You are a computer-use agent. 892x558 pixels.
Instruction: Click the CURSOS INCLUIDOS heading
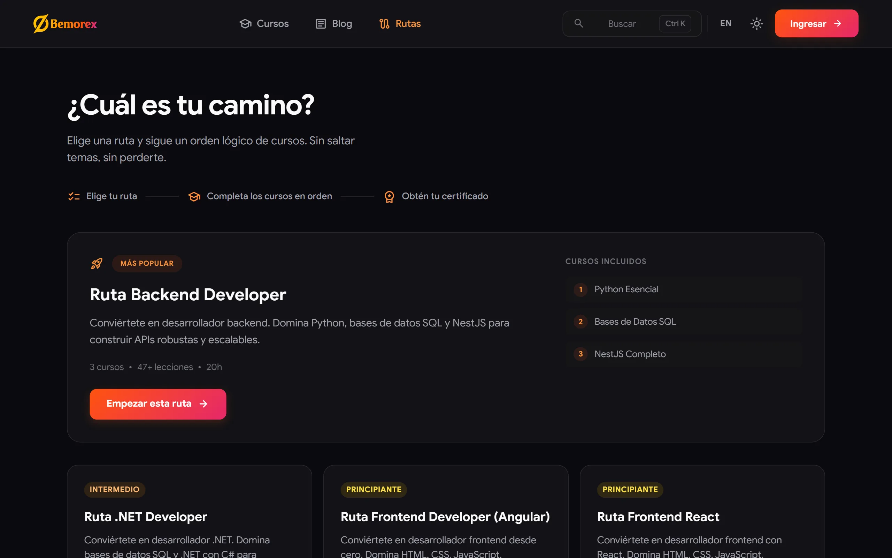pyautogui.click(x=606, y=261)
